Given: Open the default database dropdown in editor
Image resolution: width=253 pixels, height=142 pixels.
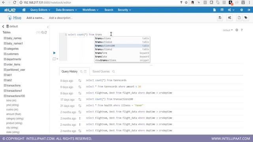Looking at the screenshot, I should (x=228, y=30).
